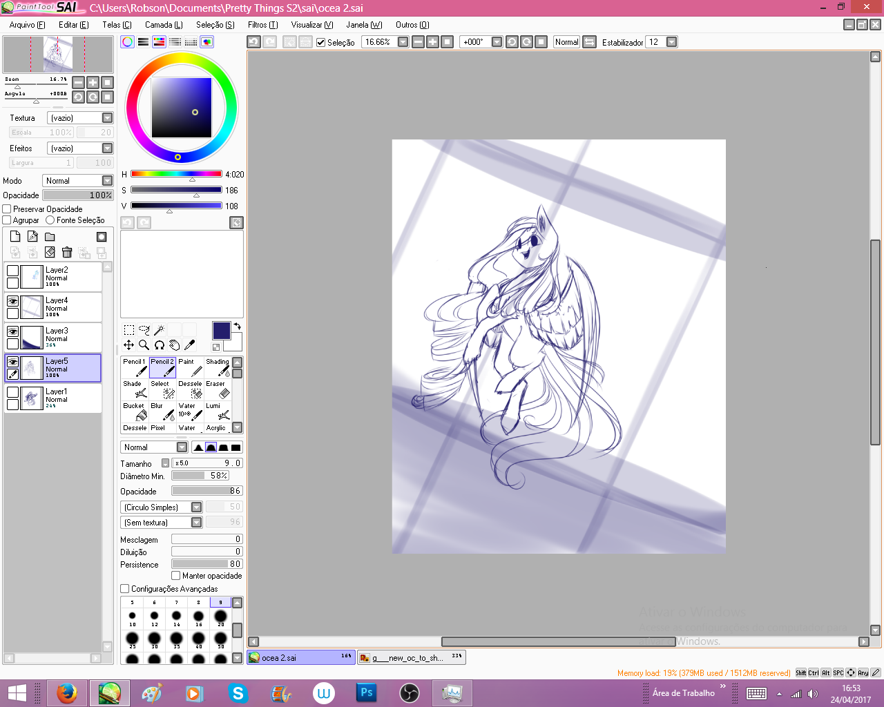Viewport: 884px width, 707px height.
Task: Enable the Preservar Opacidade checkbox
Action: pyautogui.click(x=7, y=209)
